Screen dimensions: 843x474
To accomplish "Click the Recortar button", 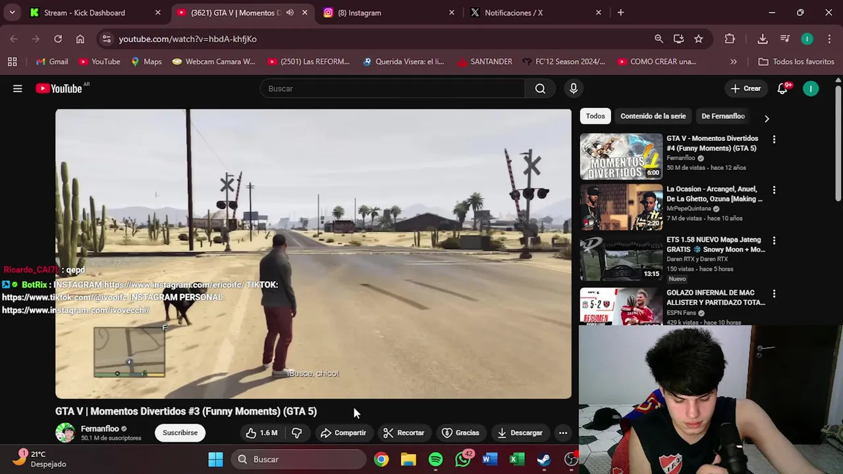I will click(404, 433).
